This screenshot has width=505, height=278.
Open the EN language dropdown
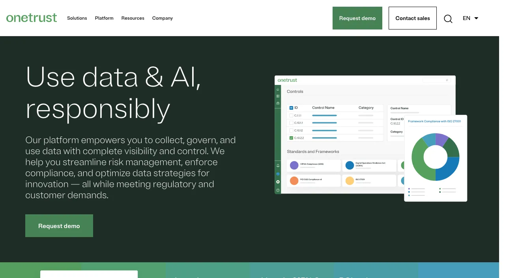tap(470, 18)
